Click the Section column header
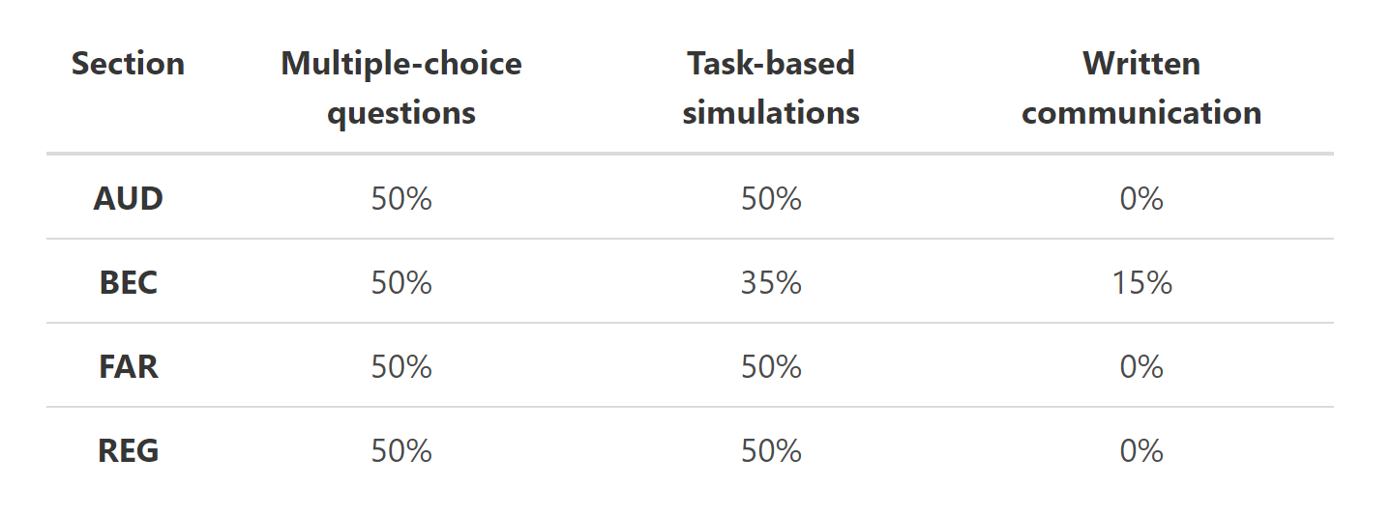The height and width of the screenshot is (516, 1392). click(x=128, y=64)
